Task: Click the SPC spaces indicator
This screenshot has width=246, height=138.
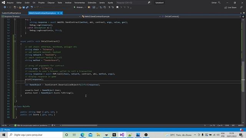Action: tap(233, 125)
